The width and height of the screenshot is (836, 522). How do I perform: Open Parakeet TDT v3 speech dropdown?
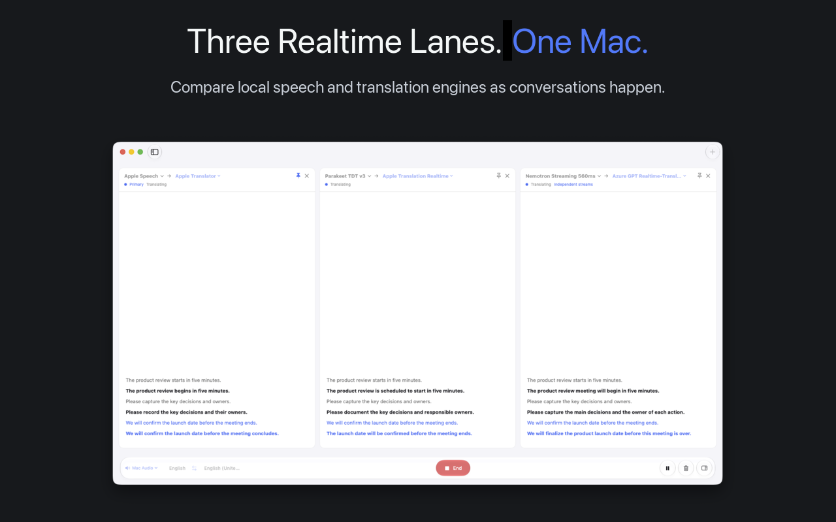[x=348, y=176]
